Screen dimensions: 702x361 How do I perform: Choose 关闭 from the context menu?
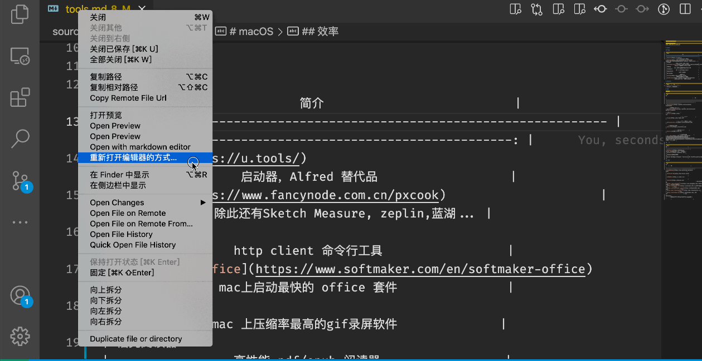[x=145, y=17]
